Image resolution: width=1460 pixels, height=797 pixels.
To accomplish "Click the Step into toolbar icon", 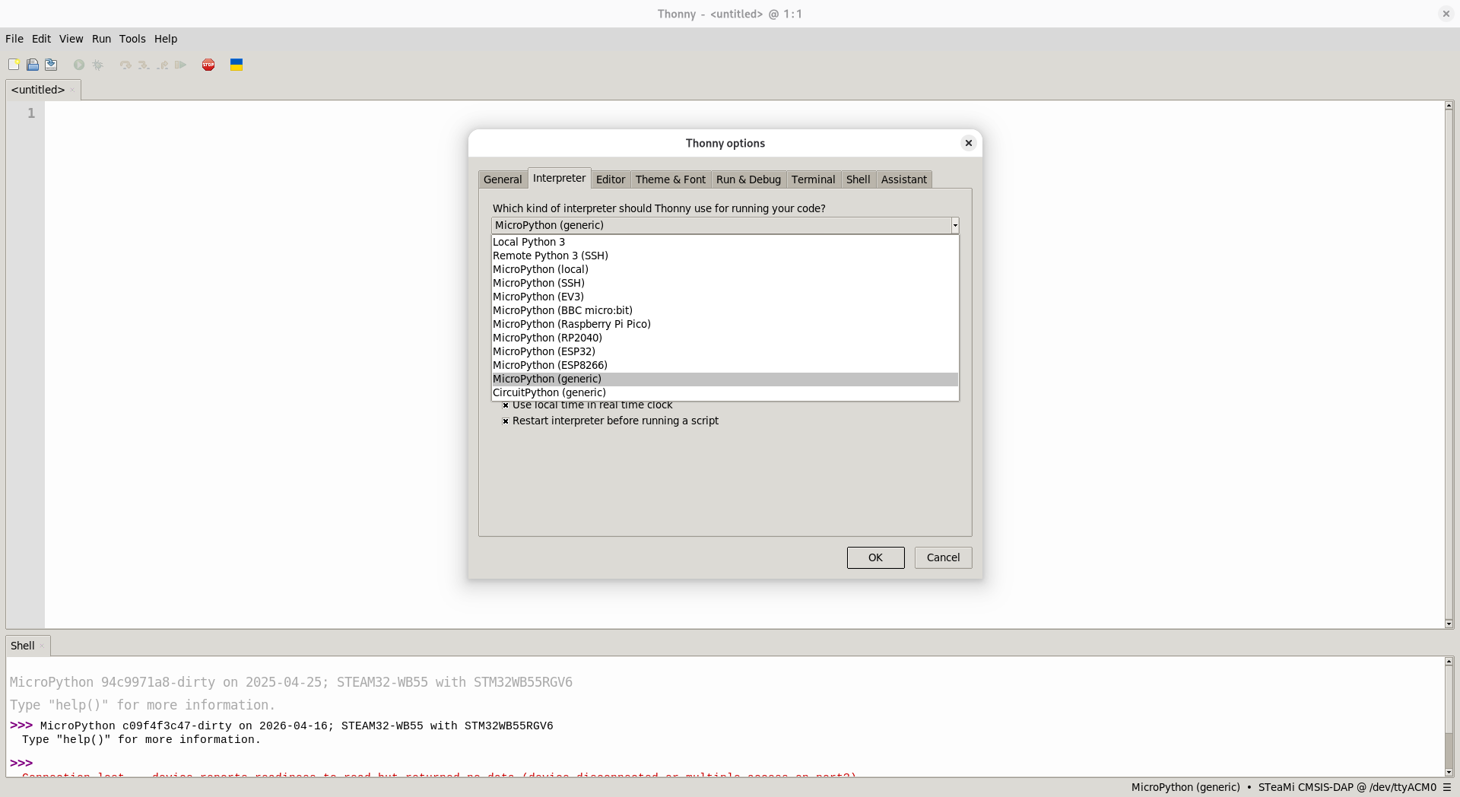I will [x=144, y=65].
